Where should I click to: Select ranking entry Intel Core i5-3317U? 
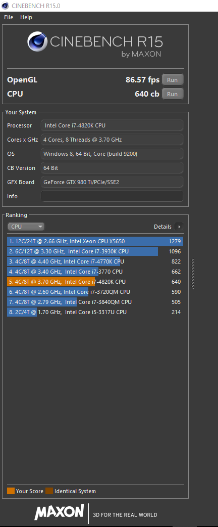click(x=95, y=312)
